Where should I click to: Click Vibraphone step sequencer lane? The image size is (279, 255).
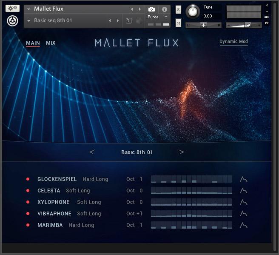click(x=191, y=214)
